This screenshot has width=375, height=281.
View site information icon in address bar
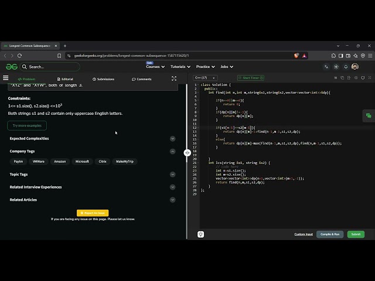tap(69, 56)
